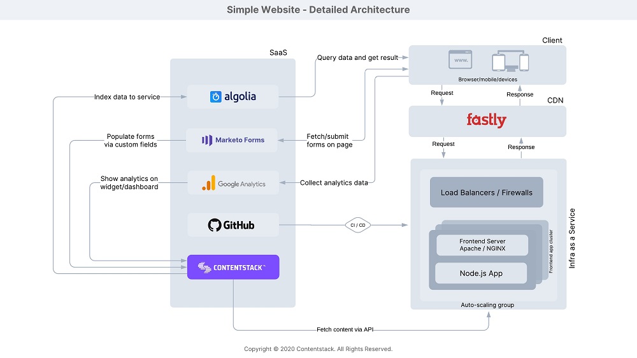Screen dimensions: 637x358
Task: Click the Algolia logo icon
Action: tap(216, 97)
